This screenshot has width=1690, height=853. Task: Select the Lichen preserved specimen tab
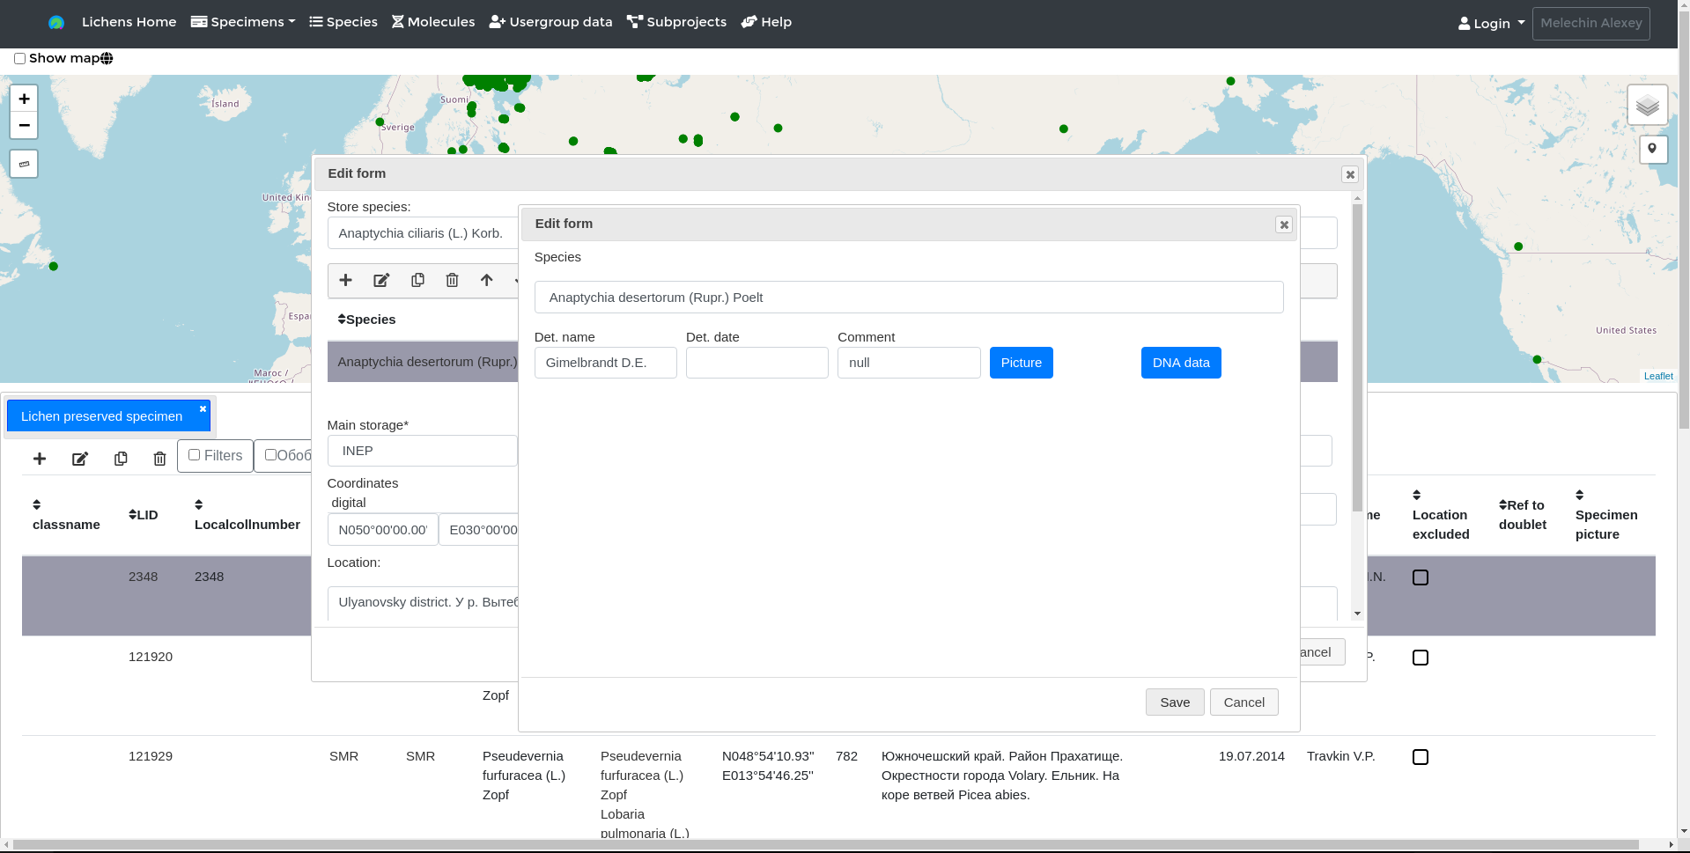[101, 416]
